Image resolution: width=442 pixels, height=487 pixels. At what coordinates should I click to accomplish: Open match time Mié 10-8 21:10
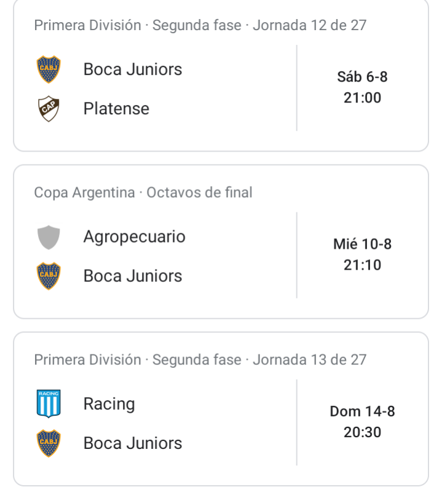(363, 254)
